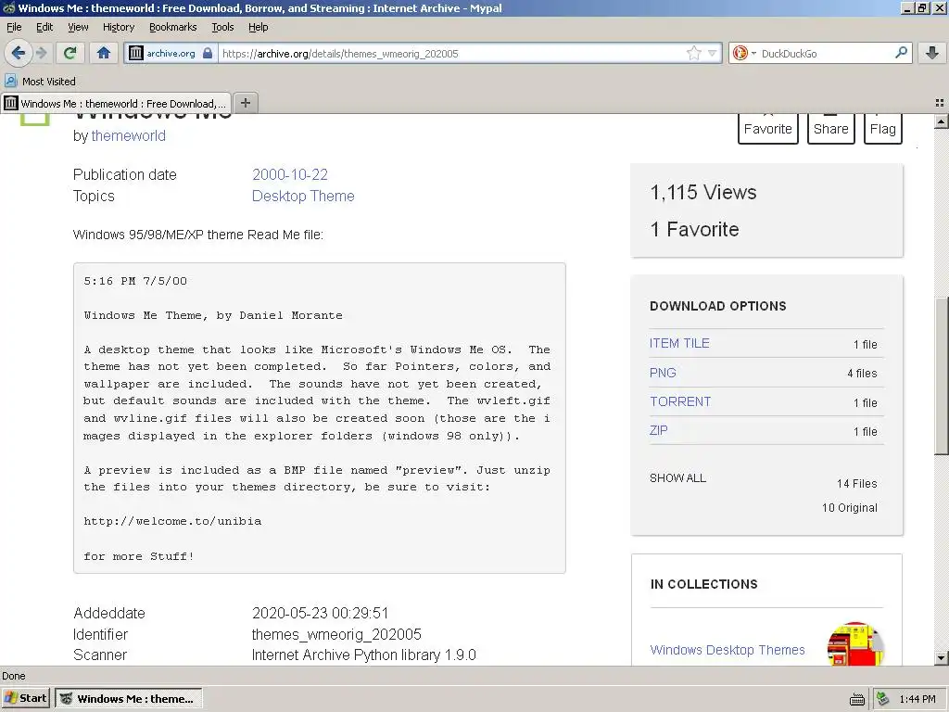Click the Share button
The height and width of the screenshot is (712, 949).
831,128
